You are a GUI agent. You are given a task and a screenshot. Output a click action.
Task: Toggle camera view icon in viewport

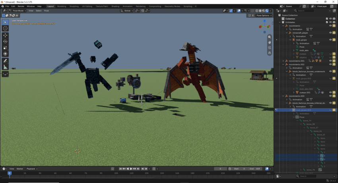point(270,48)
